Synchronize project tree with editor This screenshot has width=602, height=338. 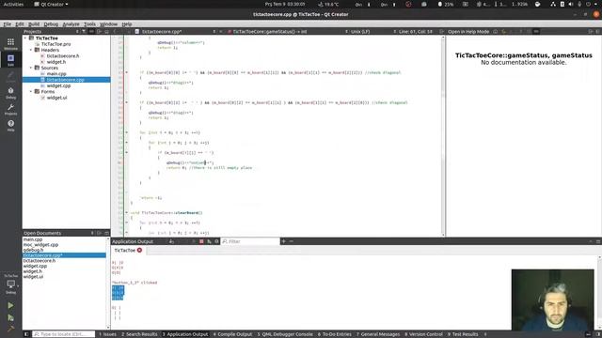(91, 31)
